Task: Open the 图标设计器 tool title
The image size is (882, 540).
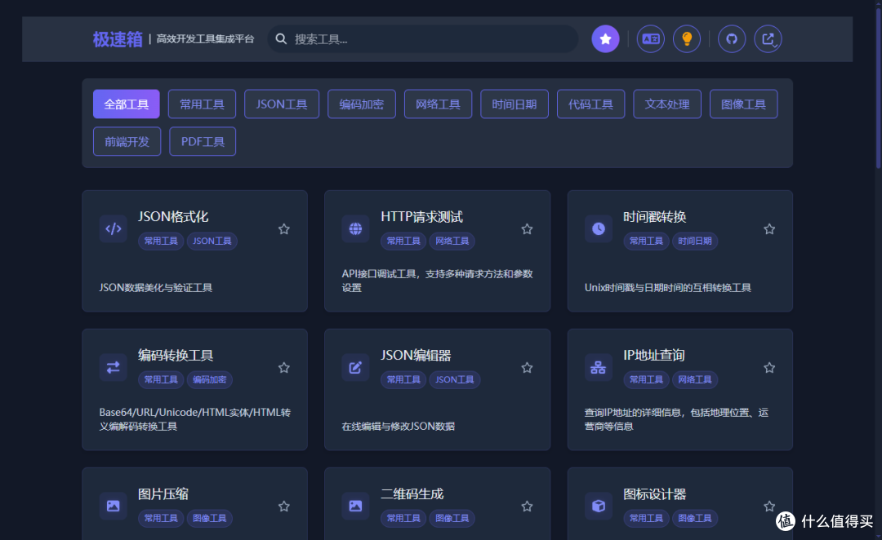Action: tap(655, 494)
